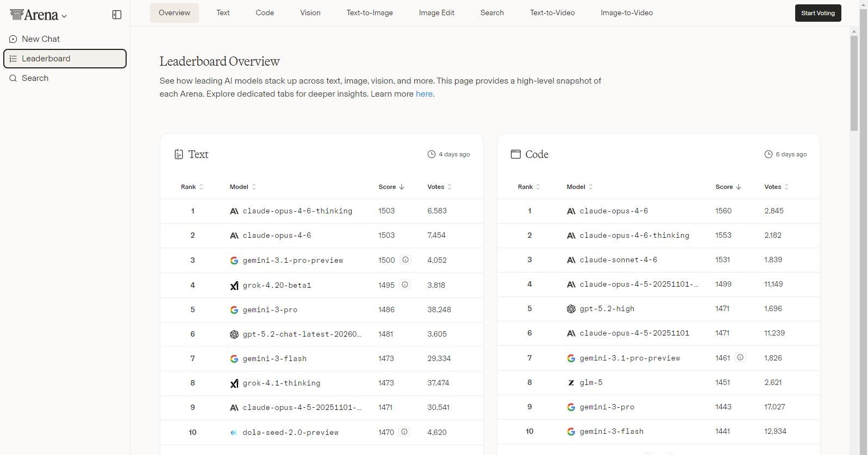Image resolution: width=868 pixels, height=455 pixels.
Task: Click the score 1560 cell
Action: point(723,211)
